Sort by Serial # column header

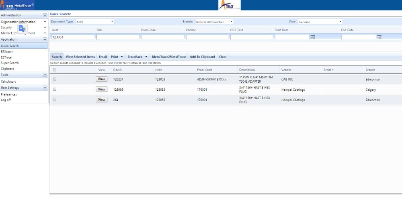(x=328, y=69)
